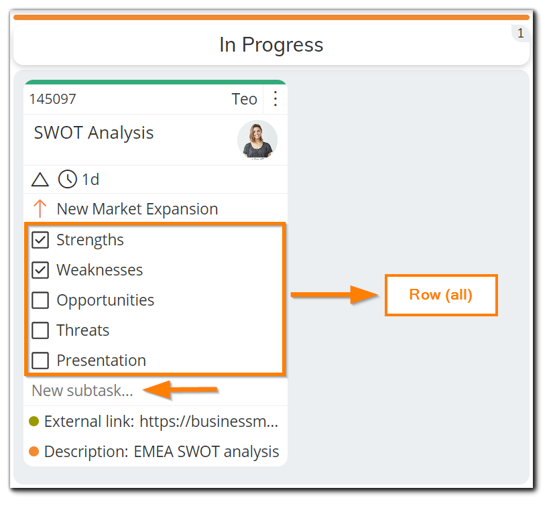Open the External link URL
The image size is (551, 506).
pos(209,421)
